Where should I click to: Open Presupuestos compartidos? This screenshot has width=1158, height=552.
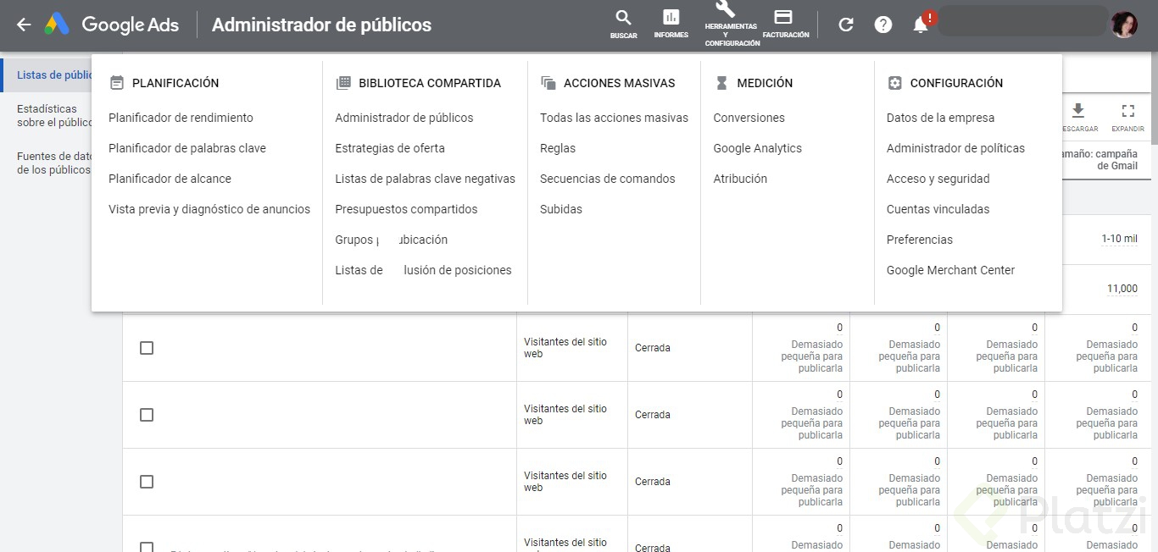coord(406,209)
